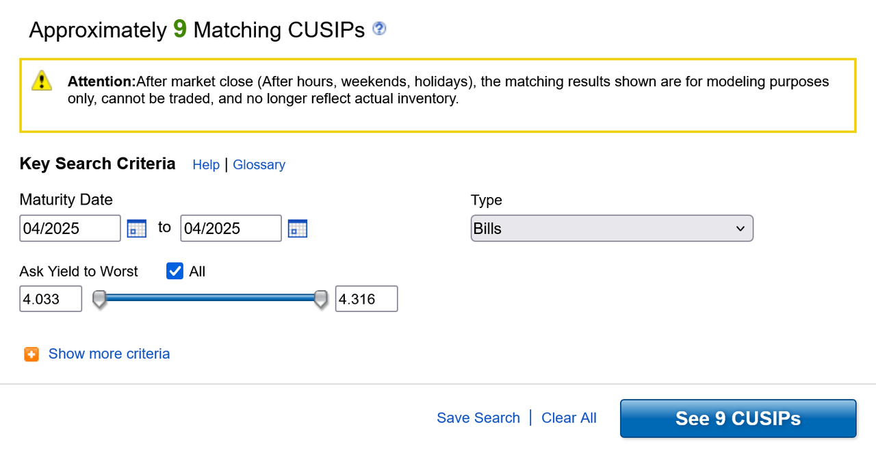Click the middle of the blue yield slider track
876x451 pixels.
pos(210,298)
